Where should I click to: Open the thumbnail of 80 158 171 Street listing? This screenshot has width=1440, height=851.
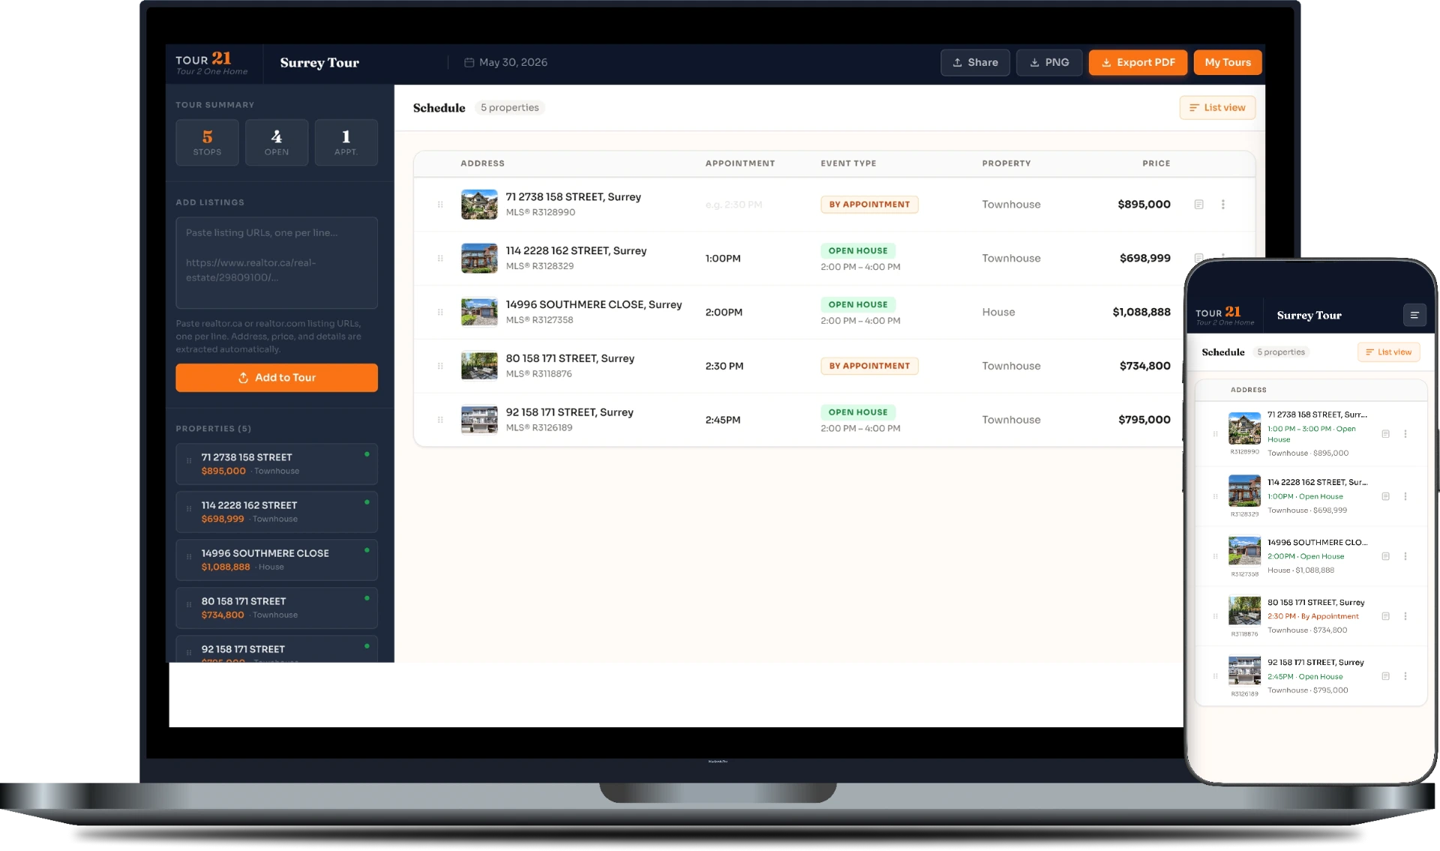pos(479,366)
